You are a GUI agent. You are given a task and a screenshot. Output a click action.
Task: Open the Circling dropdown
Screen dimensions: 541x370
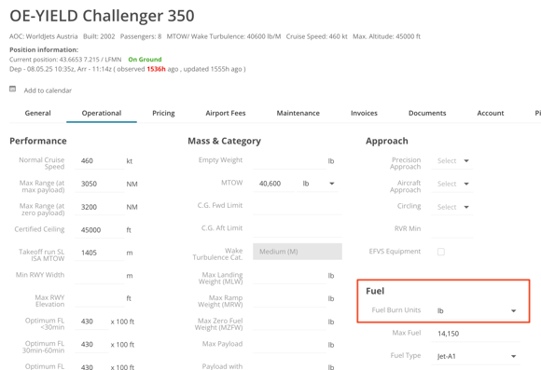tap(451, 207)
